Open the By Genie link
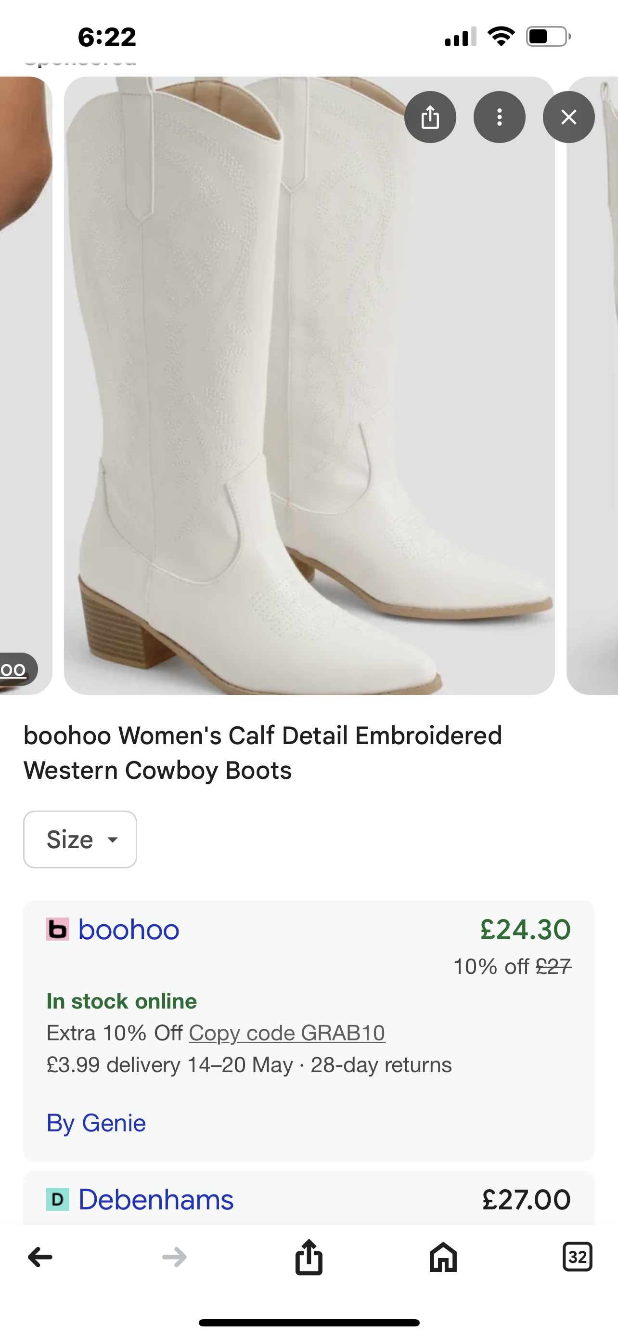618x1338 pixels. tap(96, 1123)
